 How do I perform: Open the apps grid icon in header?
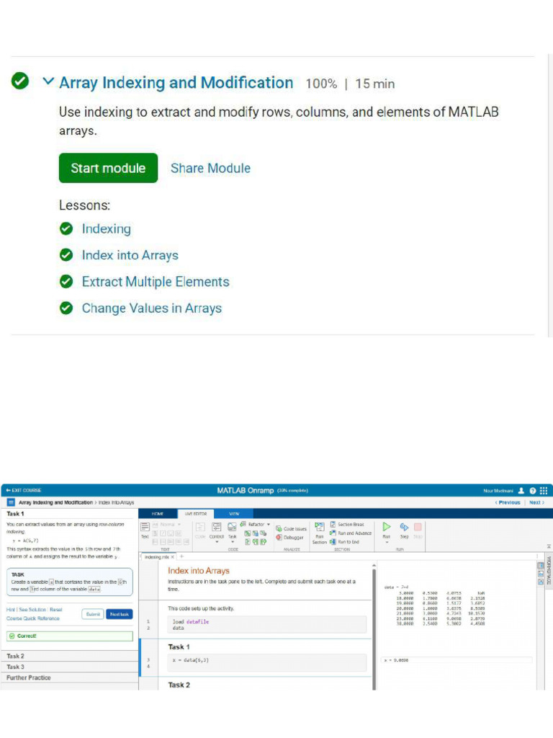click(x=544, y=490)
